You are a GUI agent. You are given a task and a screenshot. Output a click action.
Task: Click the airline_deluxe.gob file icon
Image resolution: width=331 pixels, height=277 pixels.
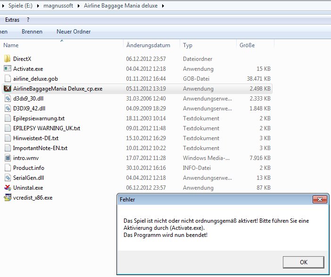(7, 79)
